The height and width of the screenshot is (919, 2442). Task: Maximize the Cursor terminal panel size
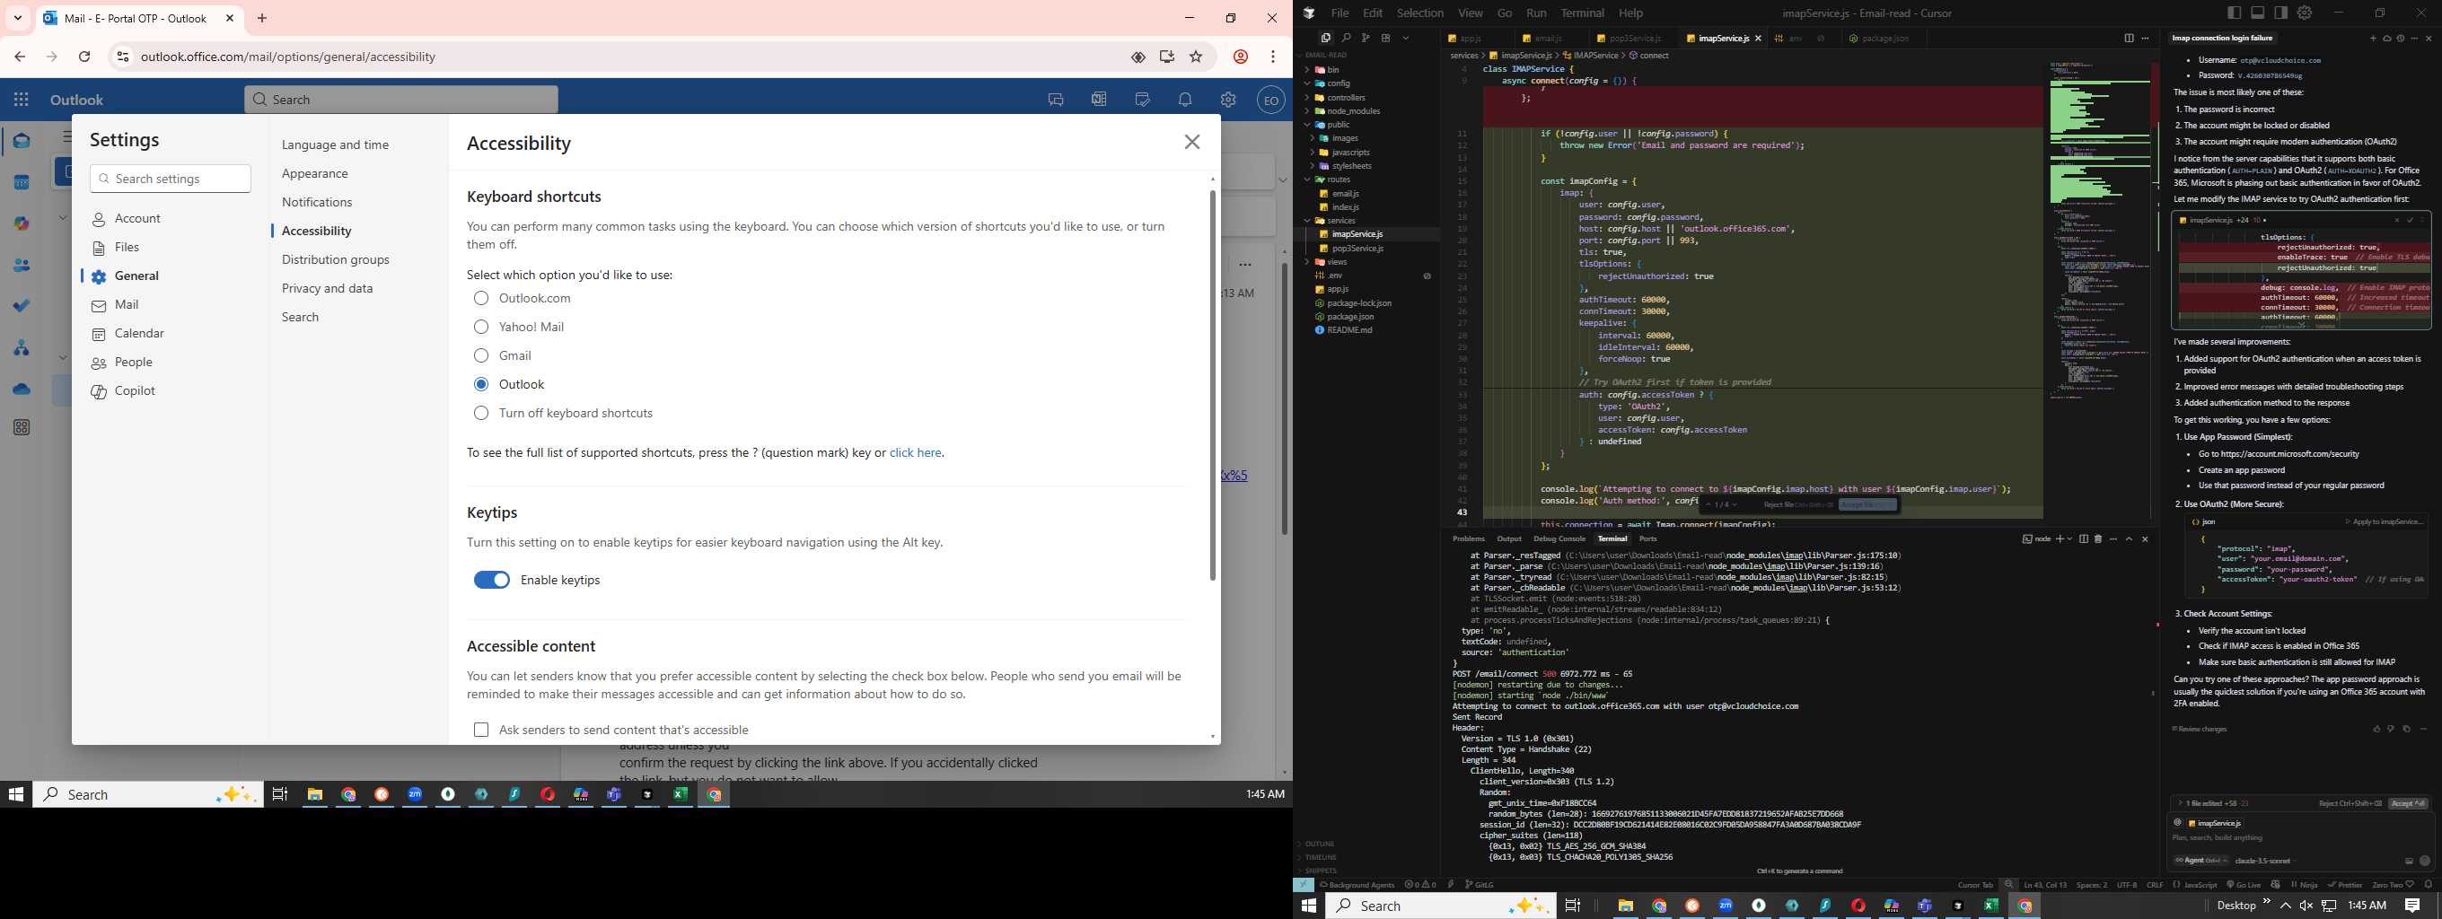point(2130,539)
